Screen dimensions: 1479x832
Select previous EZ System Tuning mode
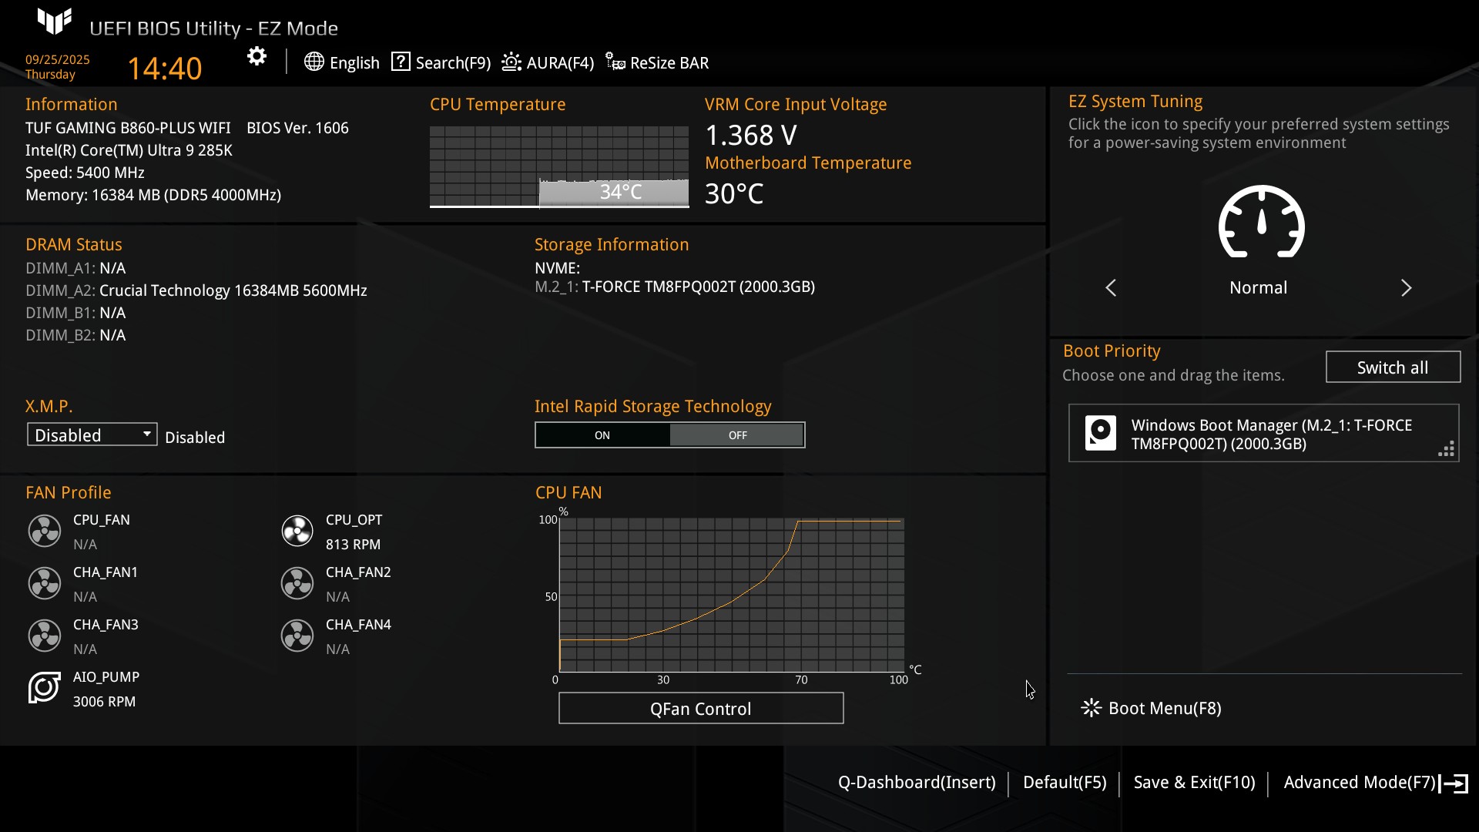click(x=1111, y=288)
